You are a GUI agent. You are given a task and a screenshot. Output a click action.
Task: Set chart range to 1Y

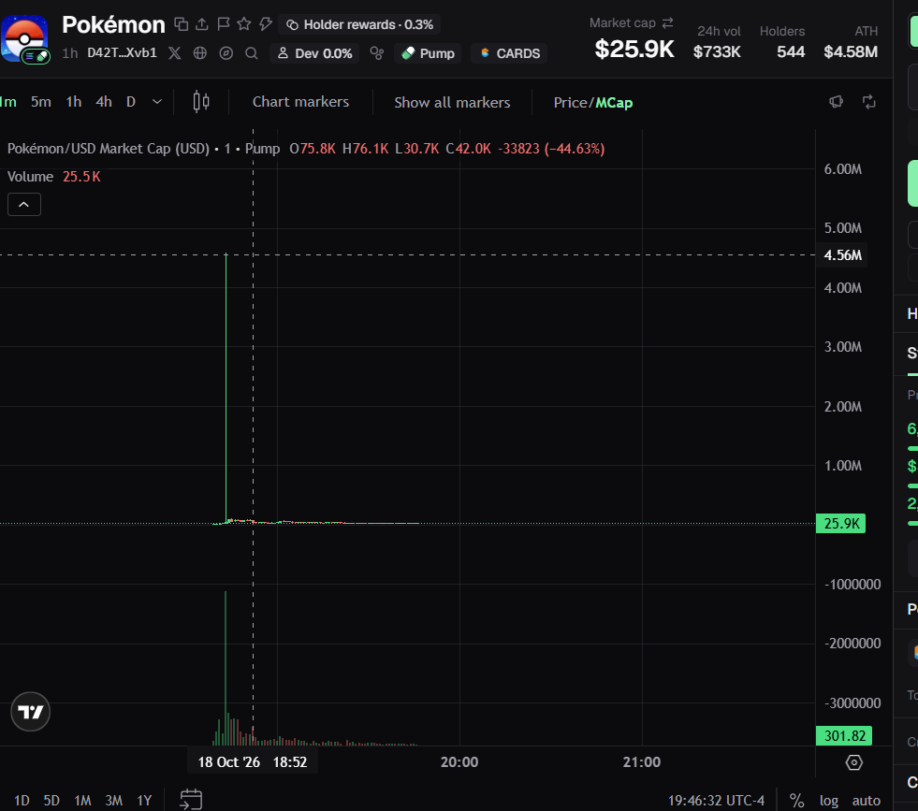[144, 801]
